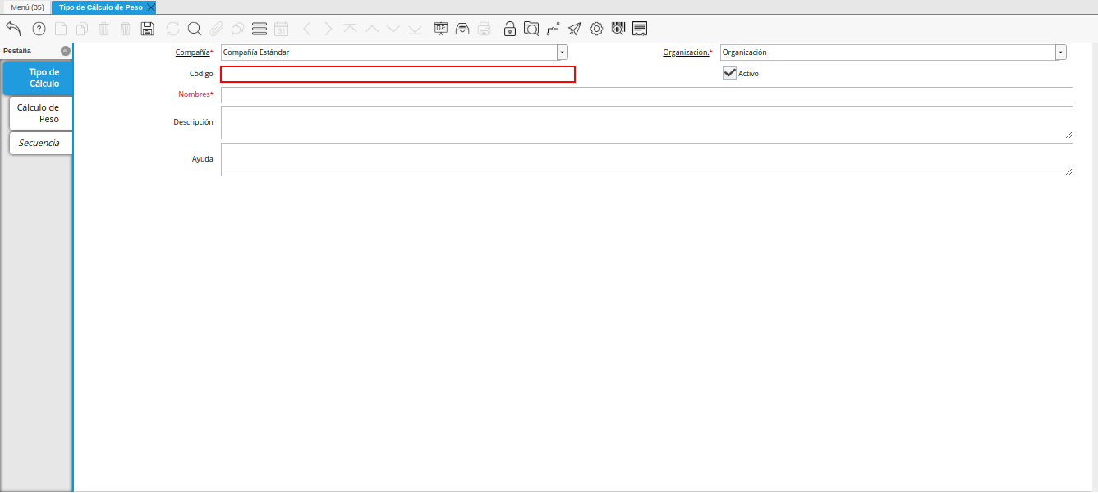Screen dimensions: 1098x493
Task: Focus the Nombres input field
Action: (x=646, y=94)
